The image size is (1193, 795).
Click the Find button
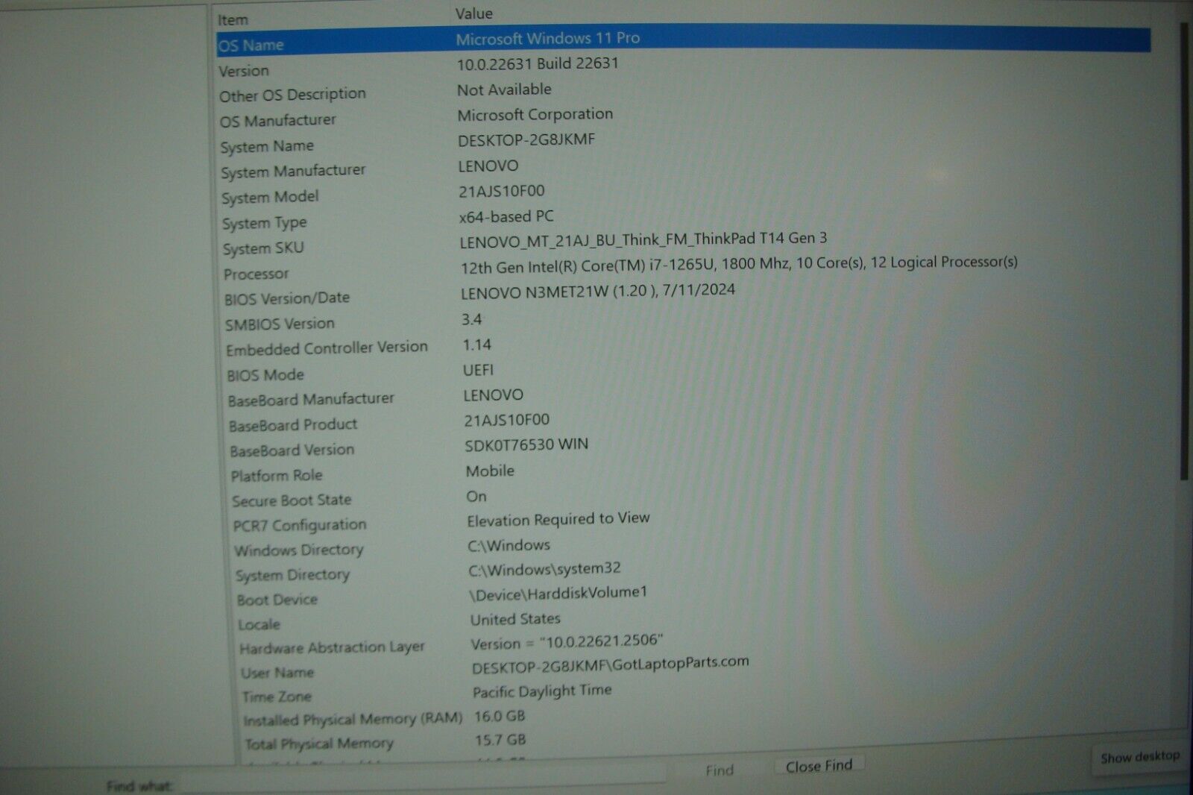720,770
